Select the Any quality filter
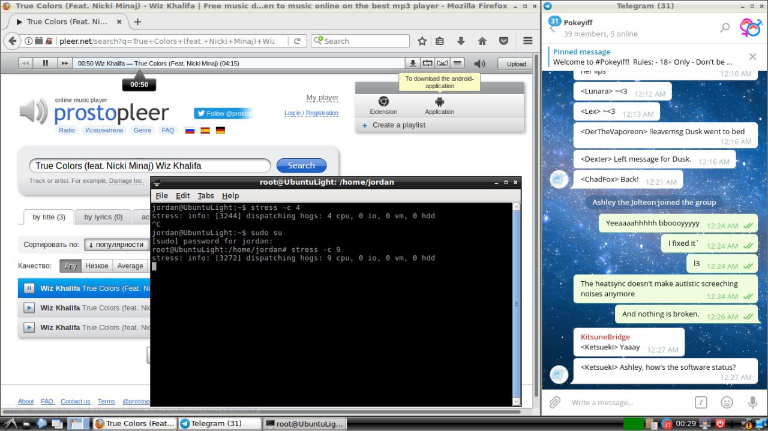This screenshot has height=431, width=768. point(71,266)
